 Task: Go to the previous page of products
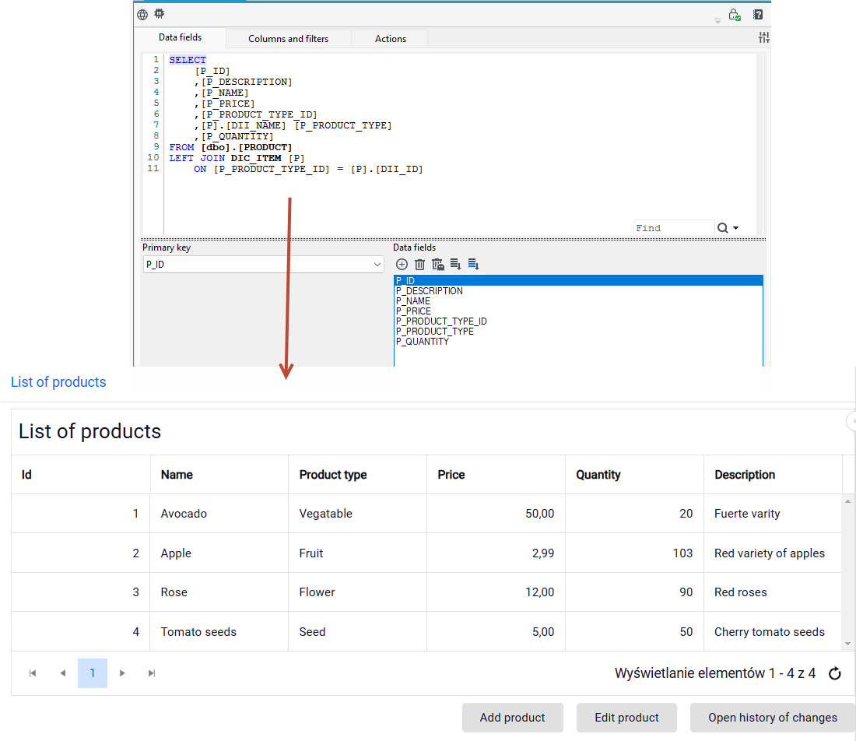(63, 673)
